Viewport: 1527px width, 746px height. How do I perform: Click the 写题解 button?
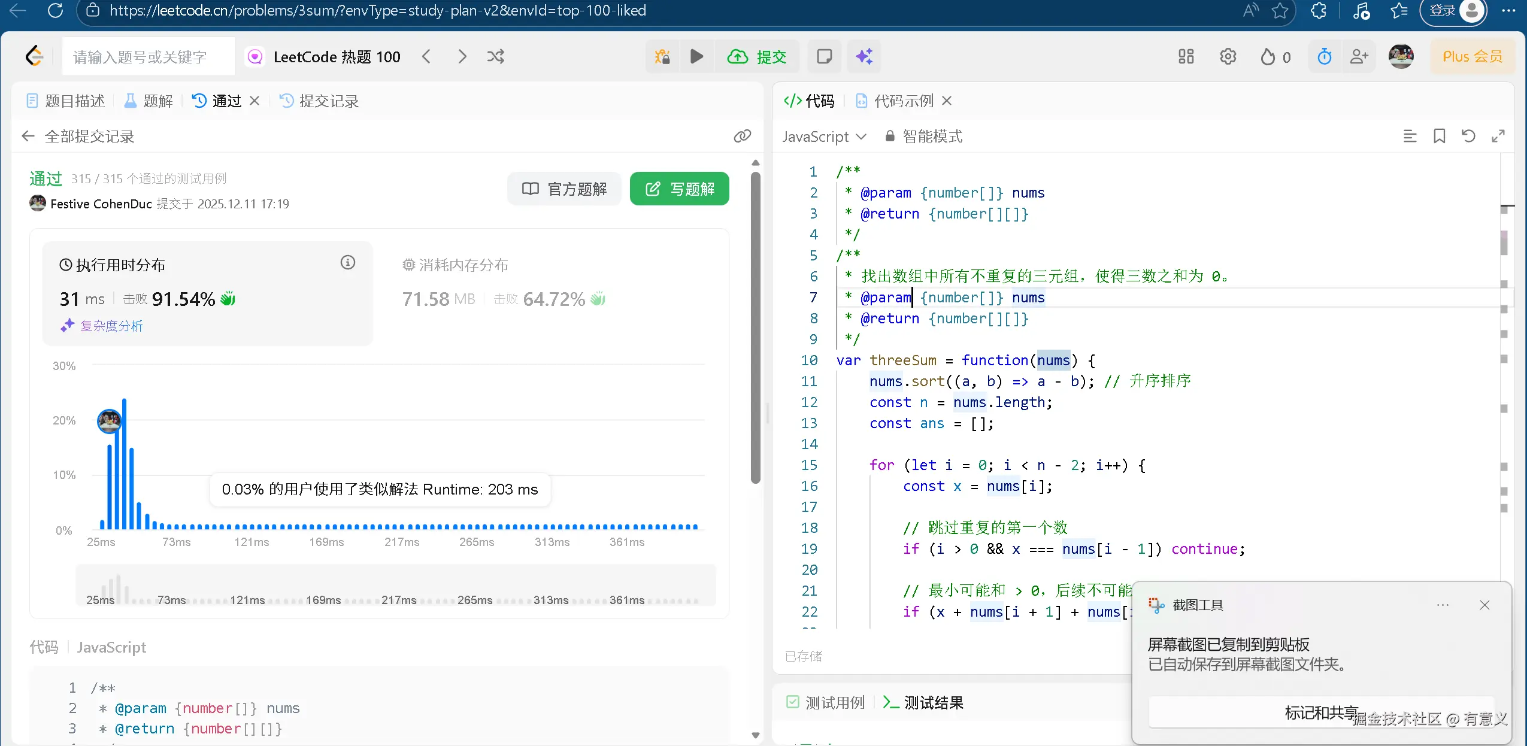(x=680, y=189)
